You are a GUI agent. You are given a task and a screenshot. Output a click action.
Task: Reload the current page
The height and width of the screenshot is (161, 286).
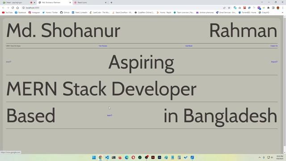(13, 8)
